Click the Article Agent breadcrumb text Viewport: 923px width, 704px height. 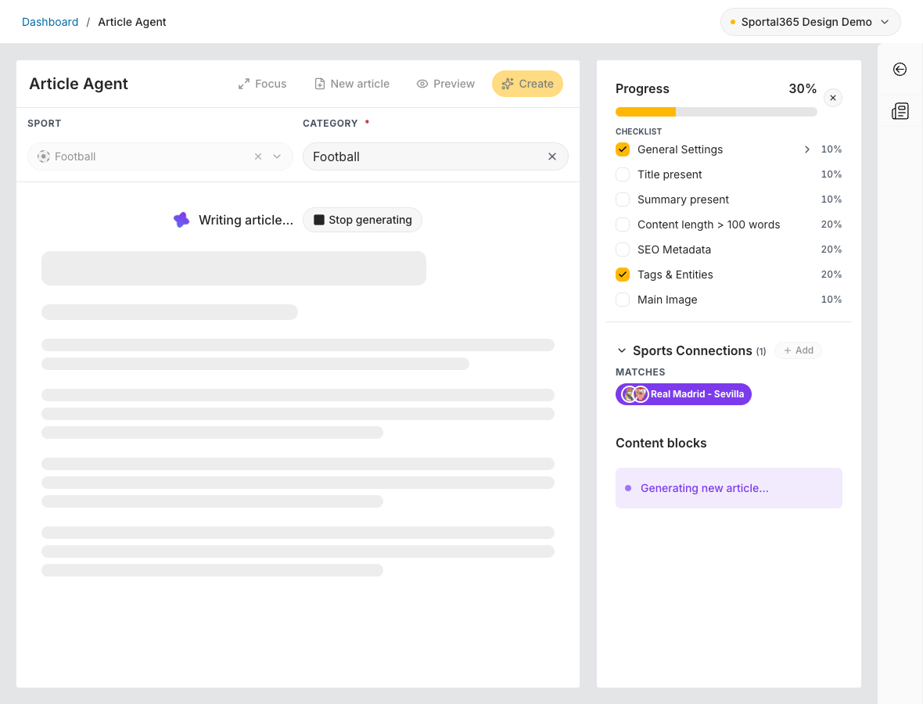(x=132, y=22)
